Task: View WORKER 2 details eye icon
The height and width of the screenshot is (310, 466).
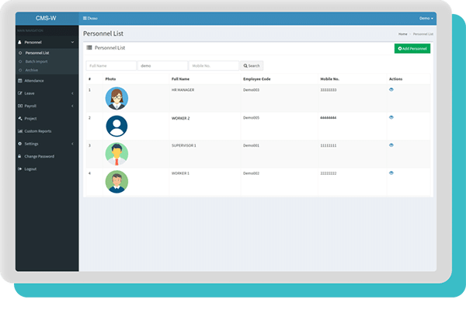Action: pos(391,117)
